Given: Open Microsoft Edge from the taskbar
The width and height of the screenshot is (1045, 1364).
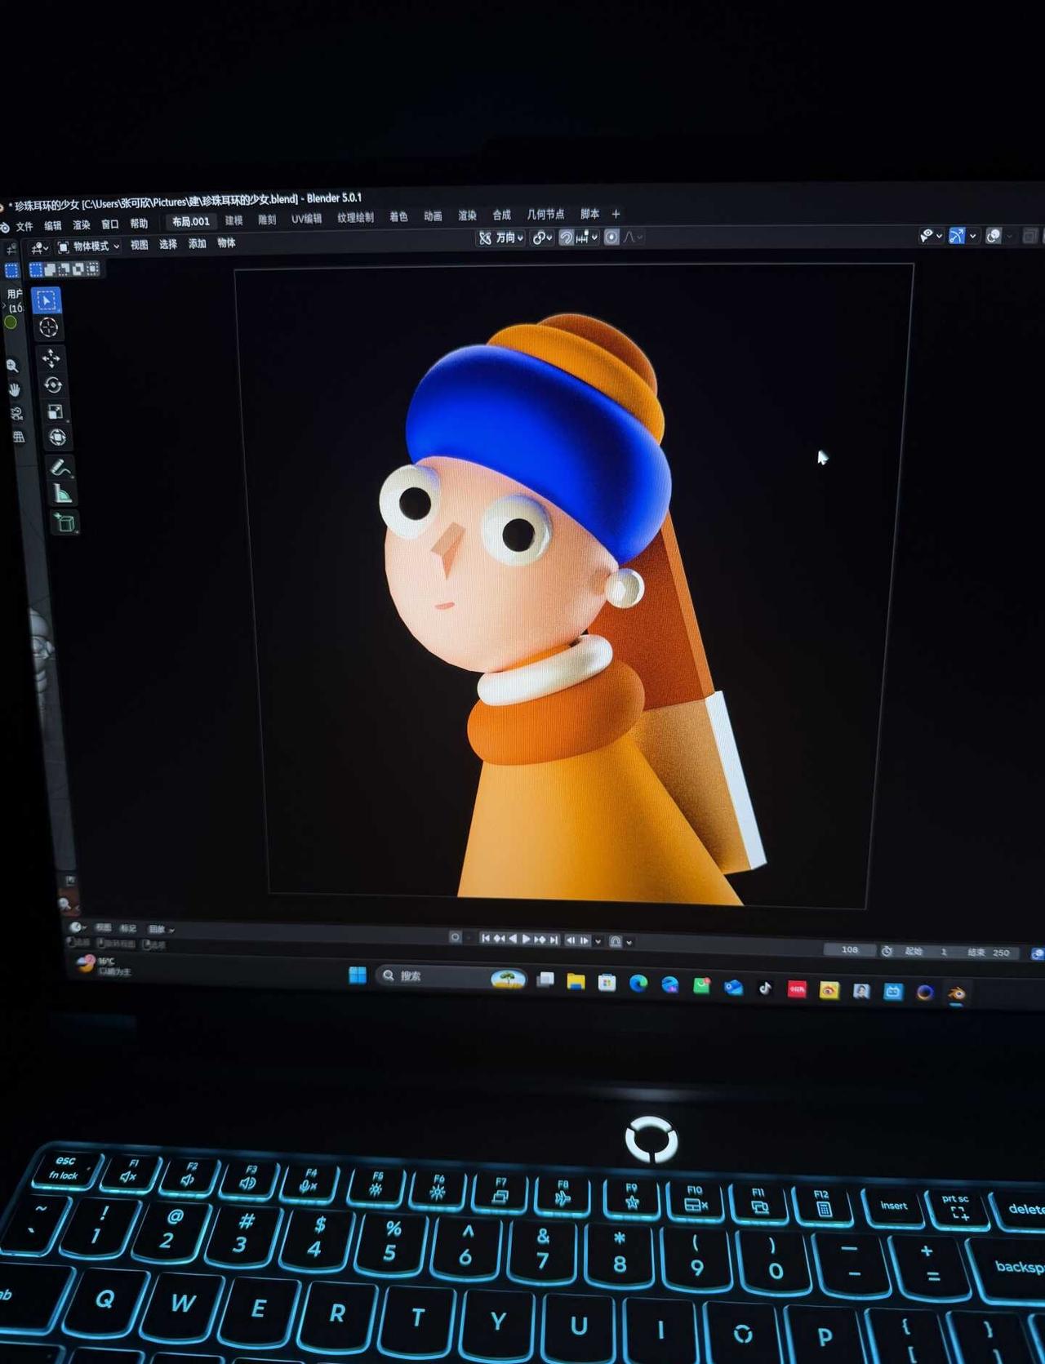Looking at the screenshot, I should pos(638,984).
